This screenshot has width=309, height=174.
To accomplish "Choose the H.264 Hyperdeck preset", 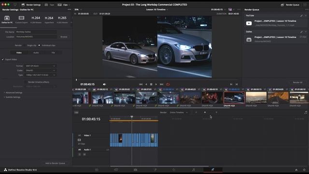I will point(49,20).
